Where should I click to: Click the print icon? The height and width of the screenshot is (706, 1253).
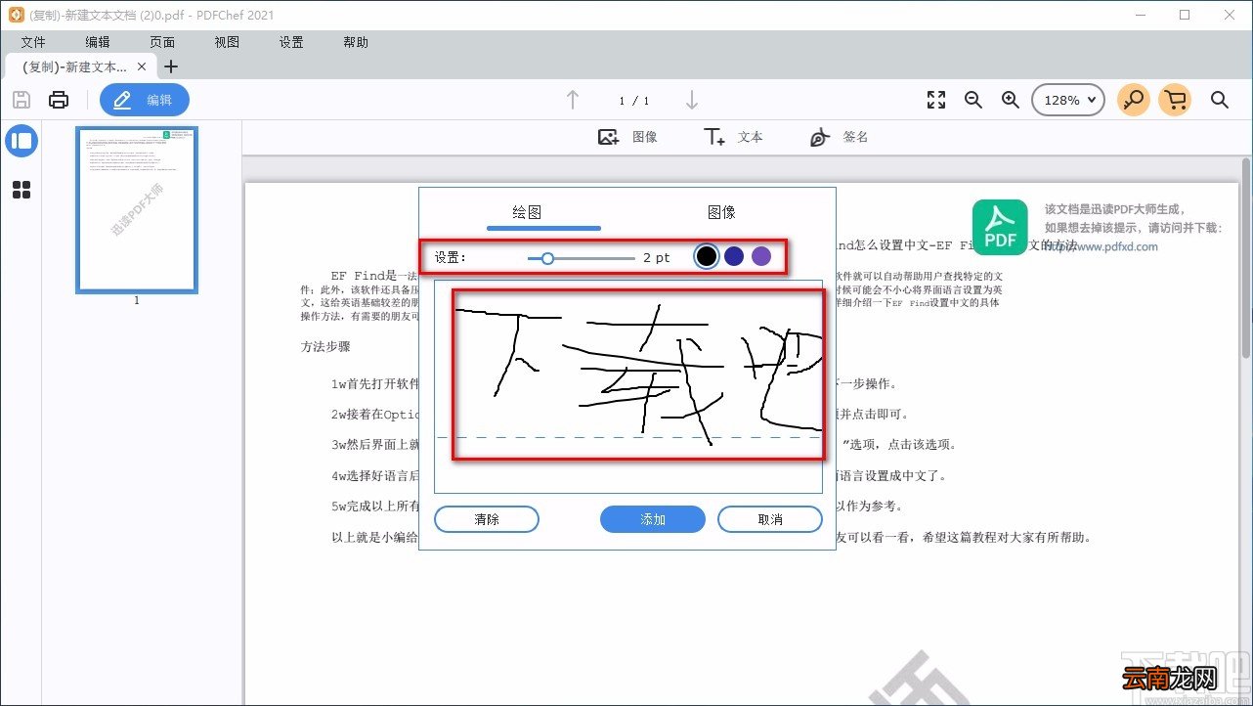(x=59, y=100)
